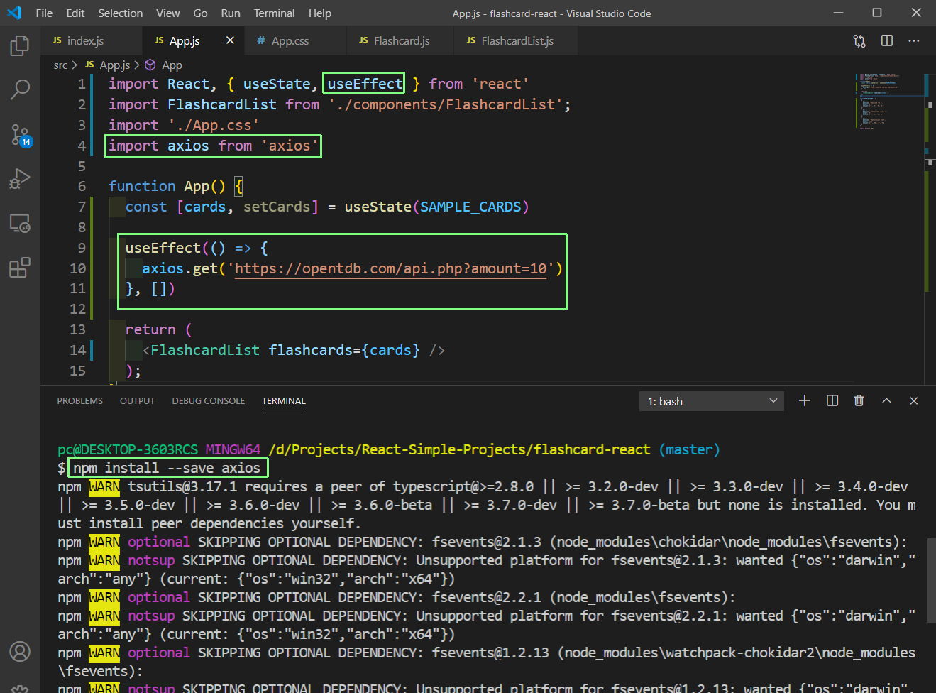Kill the terminal with trash icon
The height and width of the screenshot is (693, 936).
pos(859,401)
